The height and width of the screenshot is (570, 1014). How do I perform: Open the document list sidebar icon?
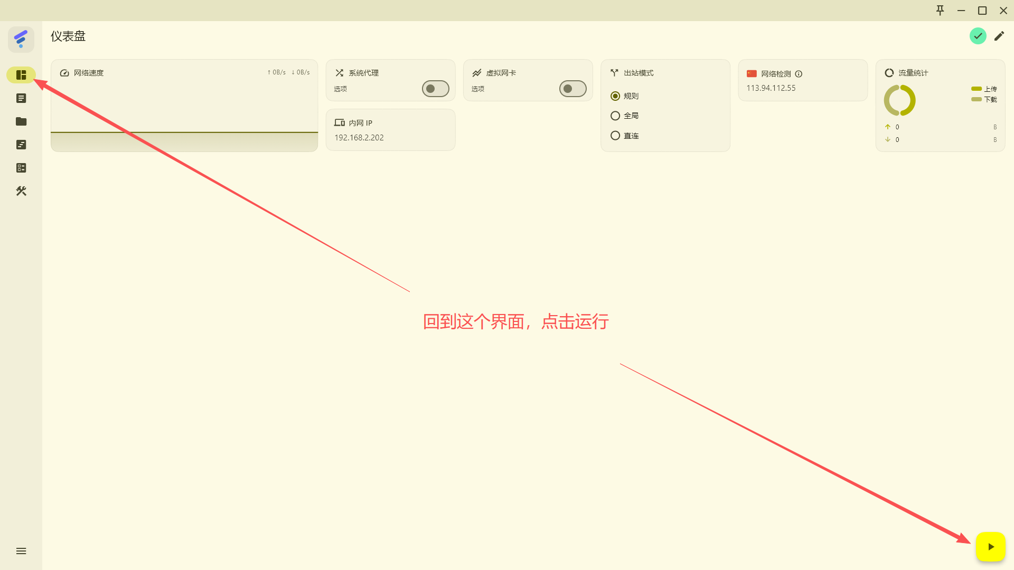(x=21, y=98)
